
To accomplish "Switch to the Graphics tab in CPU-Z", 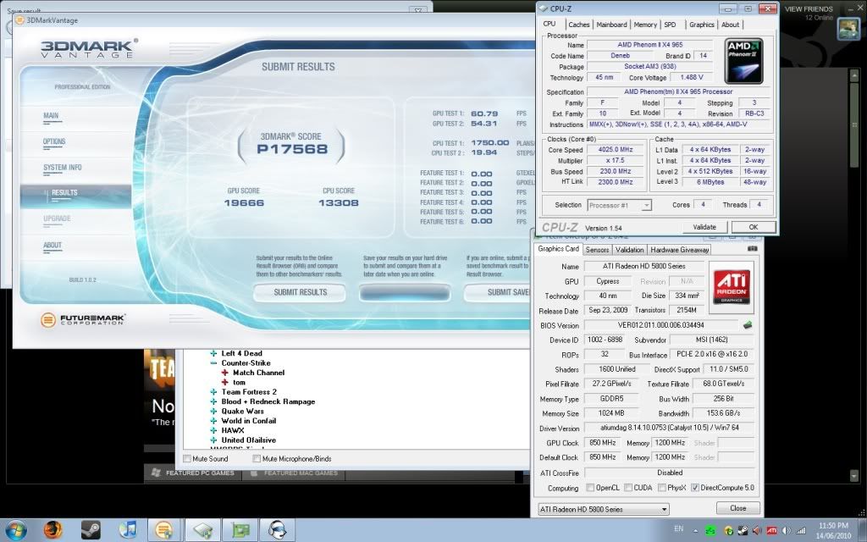I will (702, 25).
